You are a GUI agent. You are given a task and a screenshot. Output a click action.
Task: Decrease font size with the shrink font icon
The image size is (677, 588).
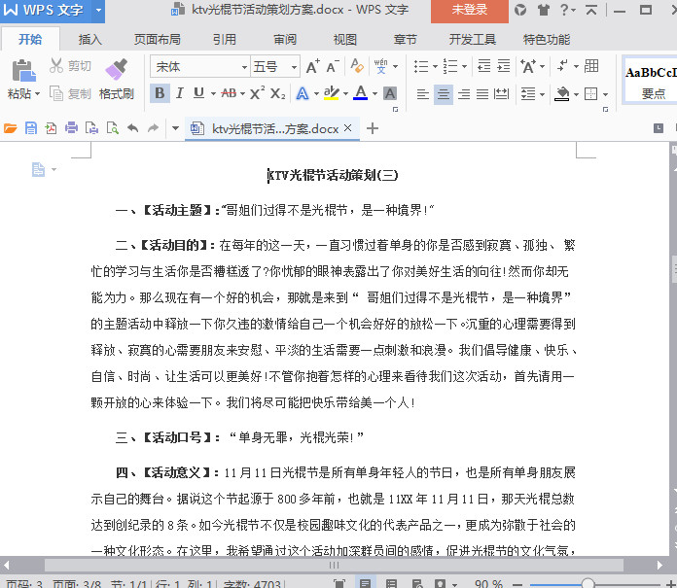333,66
